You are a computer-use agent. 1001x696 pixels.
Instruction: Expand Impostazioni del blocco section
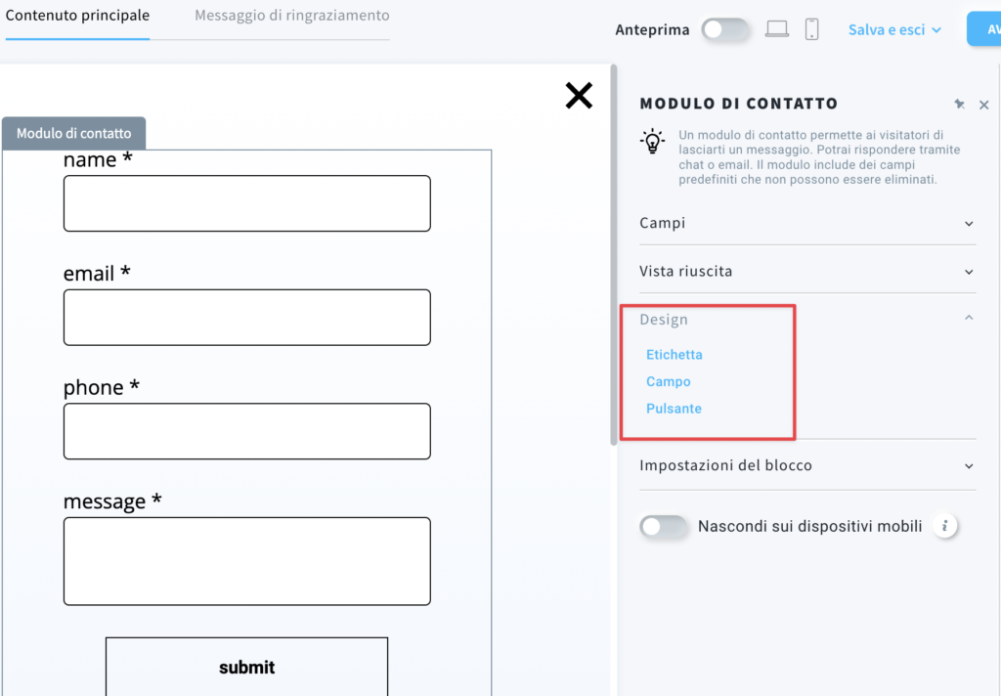click(x=807, y=465)
